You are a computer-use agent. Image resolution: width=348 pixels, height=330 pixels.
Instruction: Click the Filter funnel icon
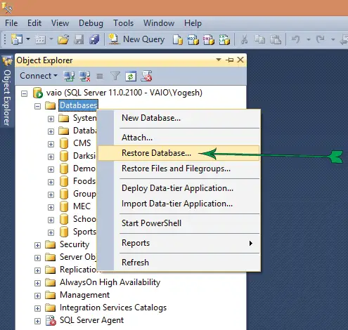point(115,76)
